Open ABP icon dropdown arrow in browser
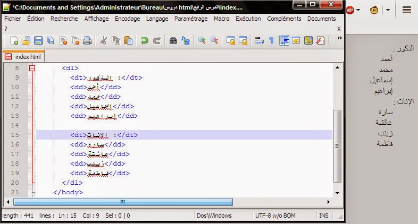Viewport: 418px width, 224px height. [x=358, y=10]
